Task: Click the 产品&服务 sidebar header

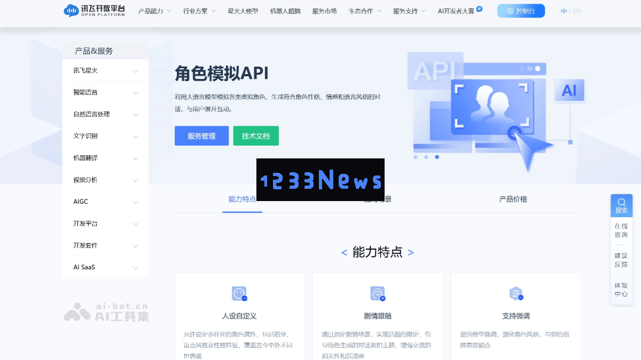Action: click(94, 51)
